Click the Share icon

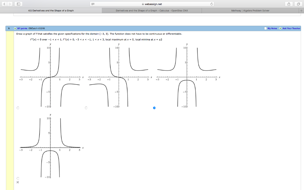288,4
